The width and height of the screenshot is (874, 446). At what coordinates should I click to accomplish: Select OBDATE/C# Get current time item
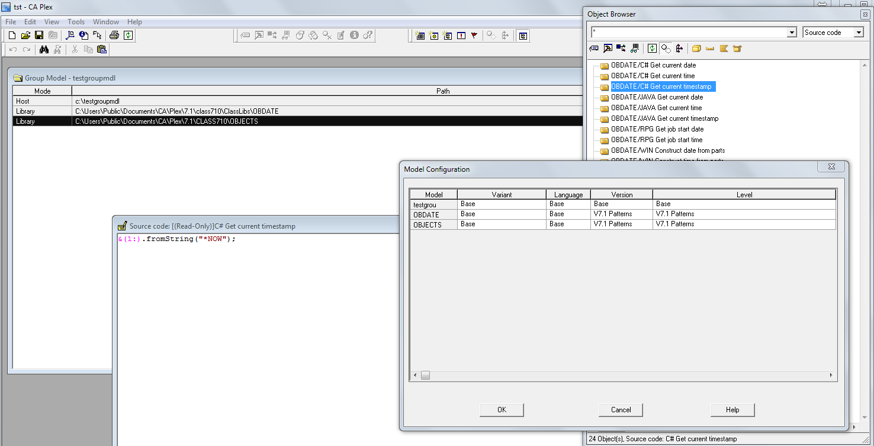(653, 76)
